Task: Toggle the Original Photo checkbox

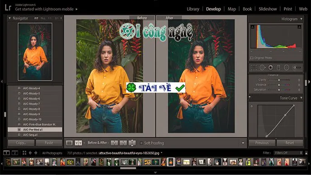Action: coord(252,58)
